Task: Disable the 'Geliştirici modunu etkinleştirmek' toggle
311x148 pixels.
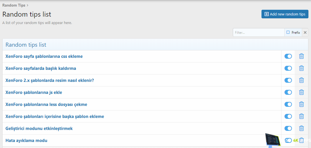Action: [x=288, y=129]
